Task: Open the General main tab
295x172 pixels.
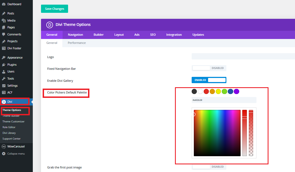Action: [52, 35]
